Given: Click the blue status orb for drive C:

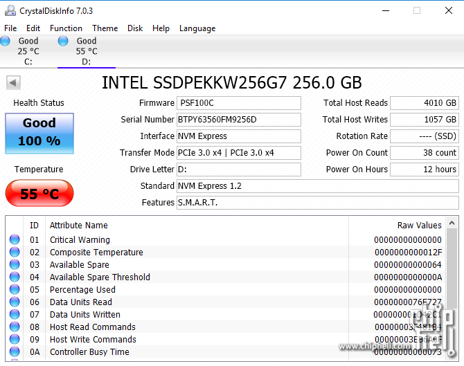Looking at the screenshot, I should 5,41.
